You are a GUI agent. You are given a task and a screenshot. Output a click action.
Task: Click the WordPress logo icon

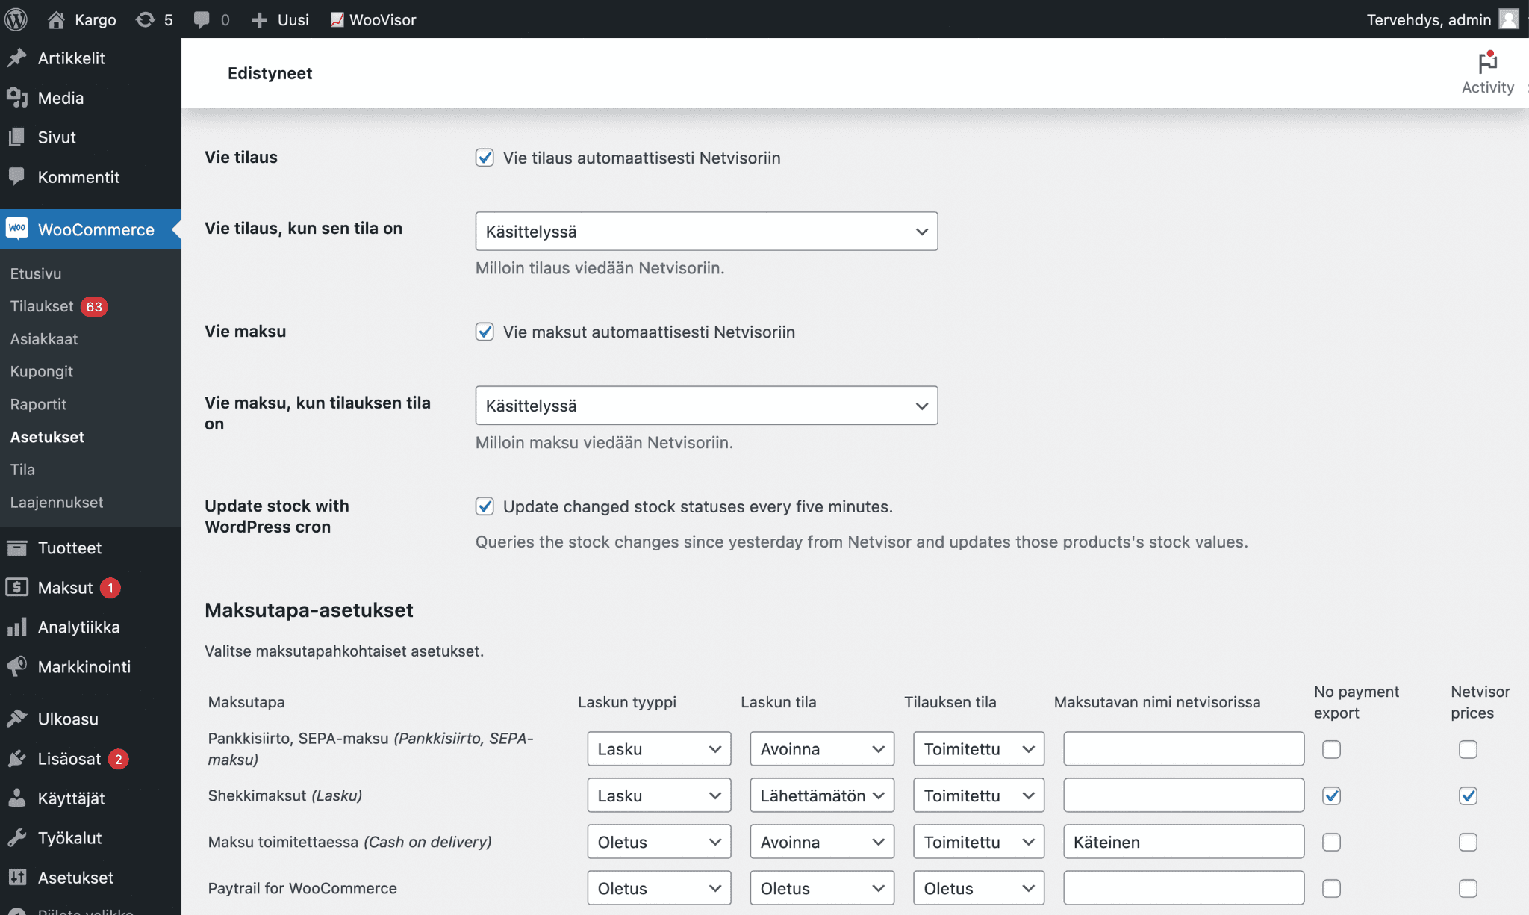point(16,19)
